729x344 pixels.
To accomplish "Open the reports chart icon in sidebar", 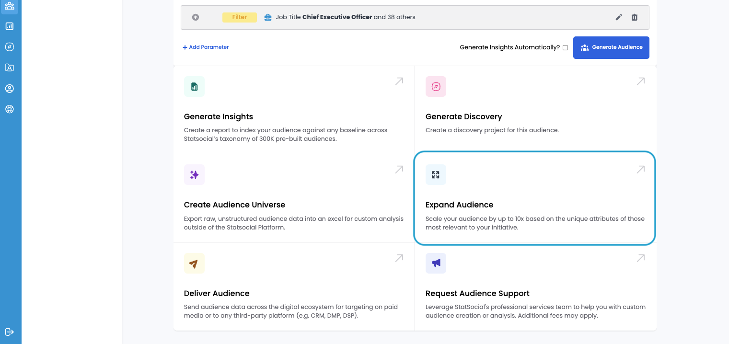I will 10,26.
